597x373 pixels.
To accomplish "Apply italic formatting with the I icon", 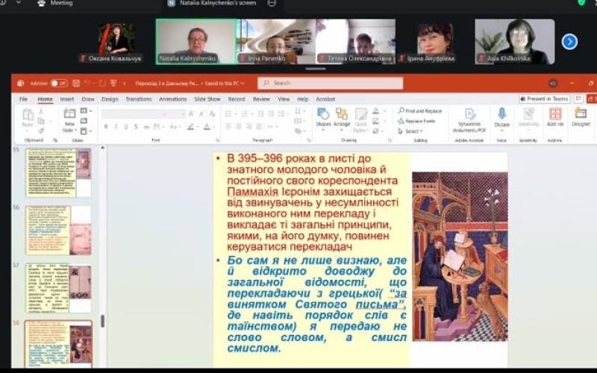I will (x=116, y=127).
